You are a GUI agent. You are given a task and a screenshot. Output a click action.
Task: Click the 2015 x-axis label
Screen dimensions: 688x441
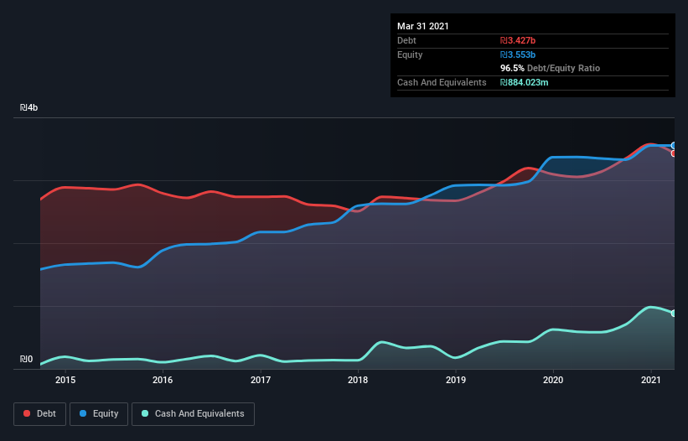pos(65,380)
